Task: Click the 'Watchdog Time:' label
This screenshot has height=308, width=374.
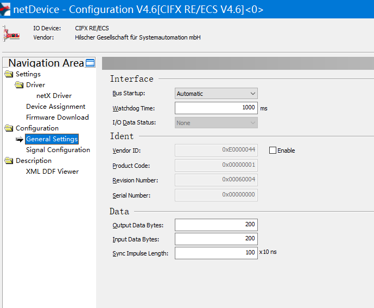Action: (x=134, y=108)
